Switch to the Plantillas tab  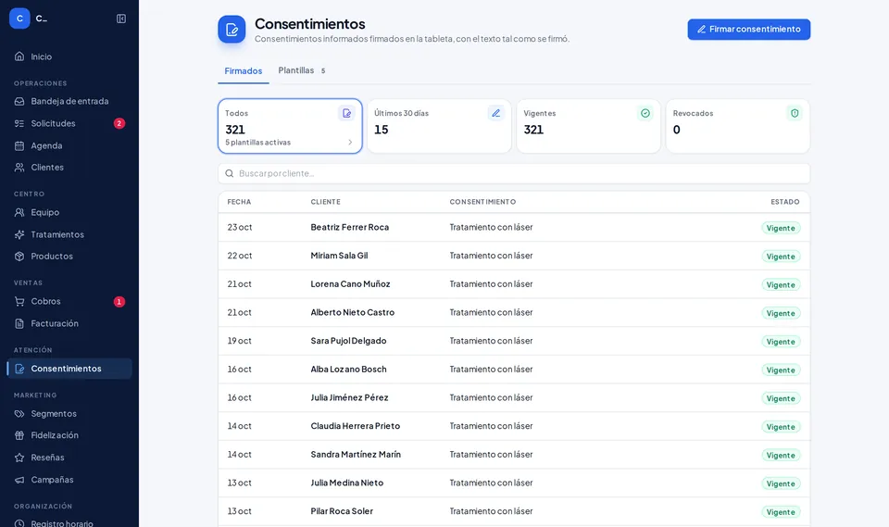[302, 70]
